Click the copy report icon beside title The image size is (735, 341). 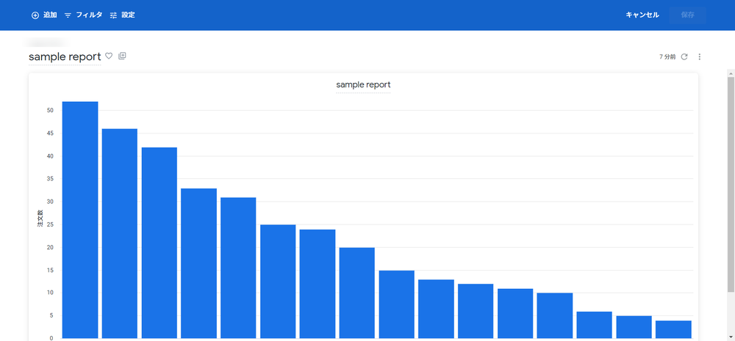[122, 56]
